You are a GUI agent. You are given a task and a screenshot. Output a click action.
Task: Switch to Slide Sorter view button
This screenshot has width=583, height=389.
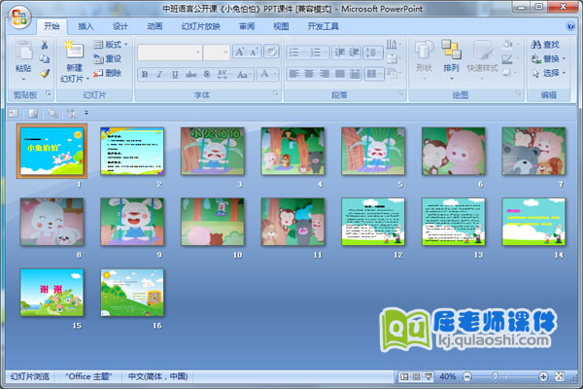tap(416, 376)
